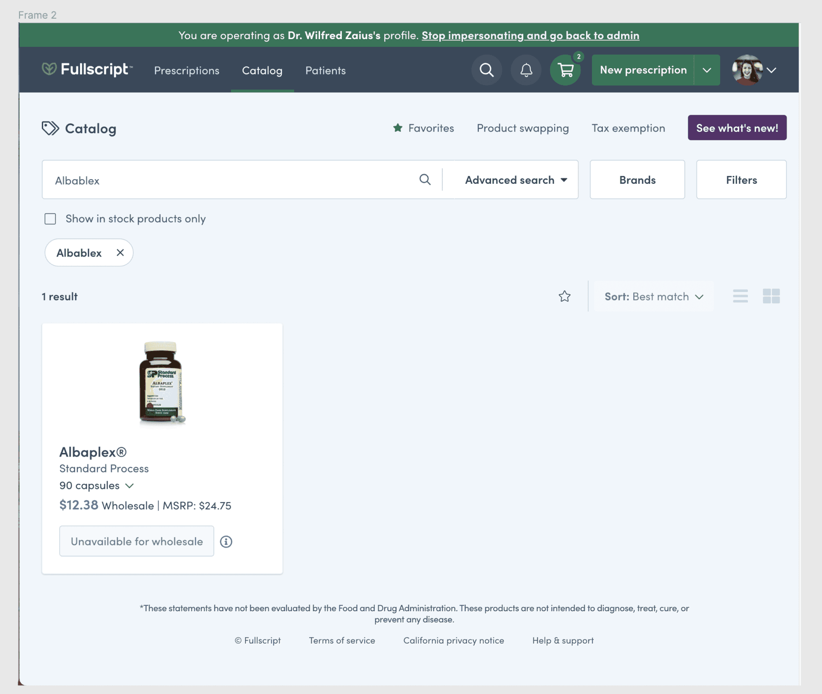Viewport: 822px width, 694px height.
Task: Open the Sort: Best match dropdown
Action: pos(654,297)
